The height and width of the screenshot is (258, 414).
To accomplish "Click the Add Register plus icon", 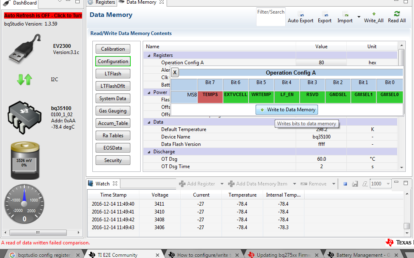I will 182,184.
